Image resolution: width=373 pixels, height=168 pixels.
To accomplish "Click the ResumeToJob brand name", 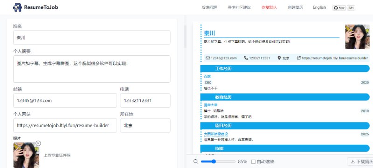I will click(x=41, y=7).
